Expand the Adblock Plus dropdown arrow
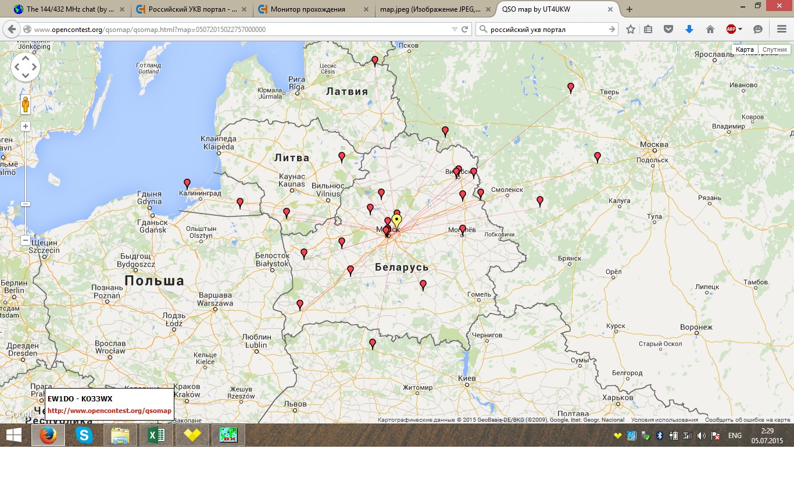The height and width of the screenshot is (477, 794). pyautogui.click(x=740, y=29)
